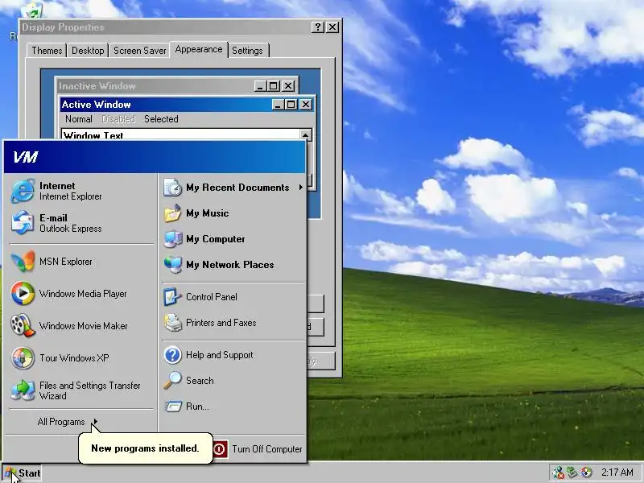Click the Printers and Faxes label
This screenshot has width=644, height=483.
point(221,323)
